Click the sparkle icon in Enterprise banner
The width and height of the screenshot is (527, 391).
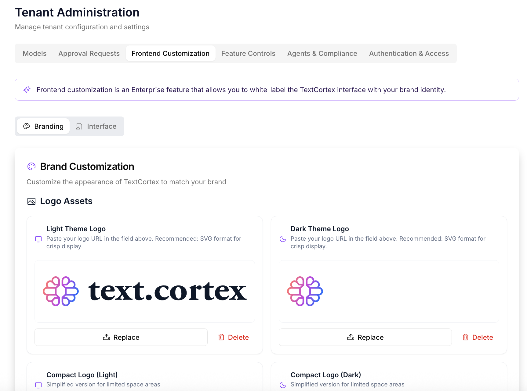click(x=27, y=90)
